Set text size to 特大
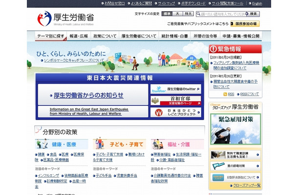Viewport: 298px width, 195px height. point(188,14)
